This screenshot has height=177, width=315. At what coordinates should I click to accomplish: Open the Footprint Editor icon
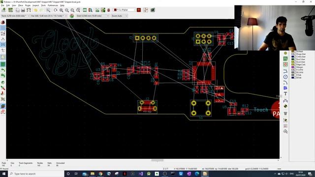(85, 10)
